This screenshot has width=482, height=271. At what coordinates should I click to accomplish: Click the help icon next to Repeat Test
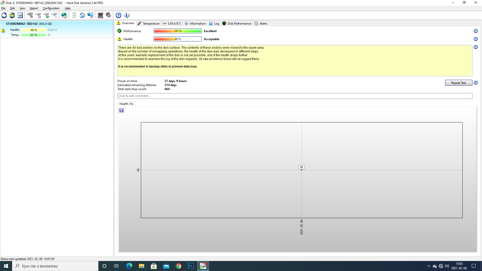tap(476, 83)
